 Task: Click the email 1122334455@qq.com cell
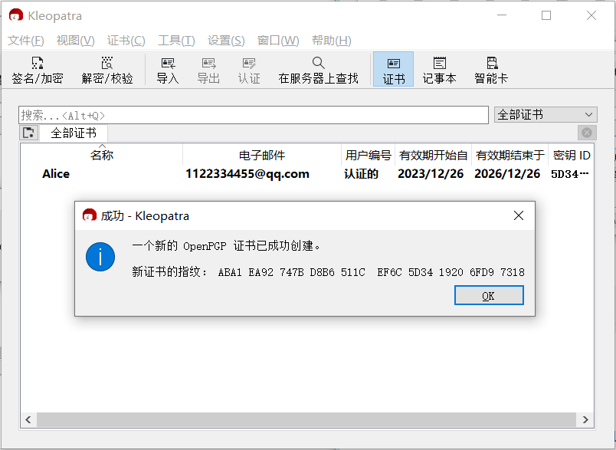[x=247, y=174]
